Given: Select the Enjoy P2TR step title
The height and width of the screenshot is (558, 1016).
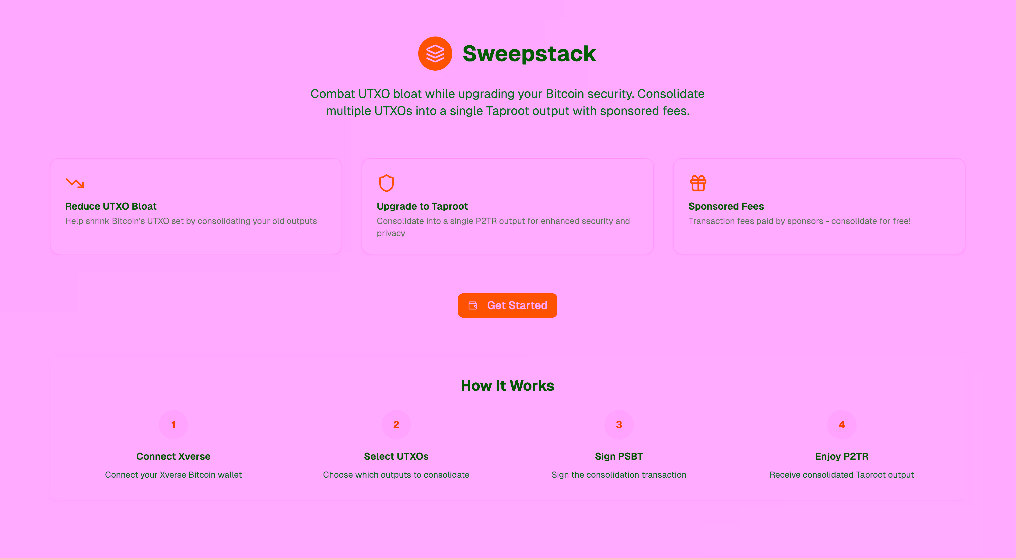Looking at the screenshot, I should click(842, 456).
